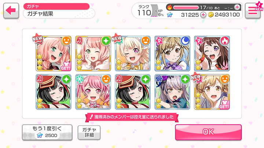Select the first black-haired red hat card
Viewport: 264px width, 148px height.
pyautogui.click(x=54, y=92)
